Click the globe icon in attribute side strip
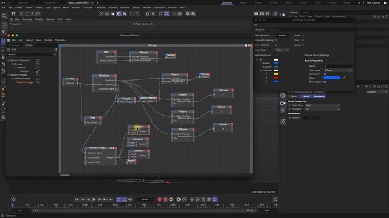Image resolution: width=389 pixels, height=218 pixels. click(283, 96)
